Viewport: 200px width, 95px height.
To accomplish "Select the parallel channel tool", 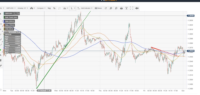I will [x=1, y=34].
